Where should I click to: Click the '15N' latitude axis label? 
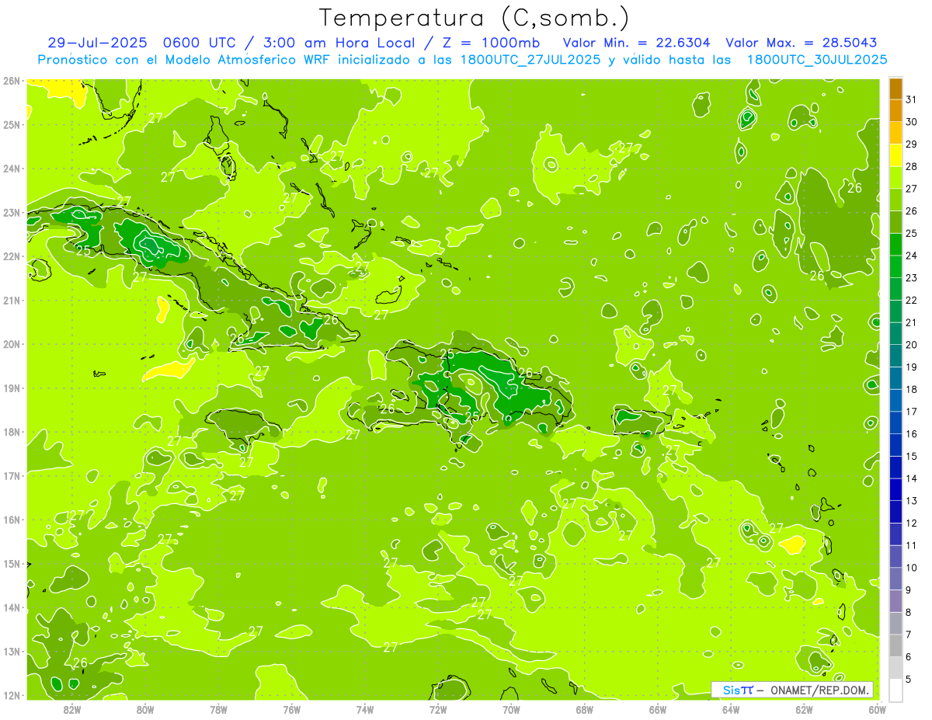12,564
